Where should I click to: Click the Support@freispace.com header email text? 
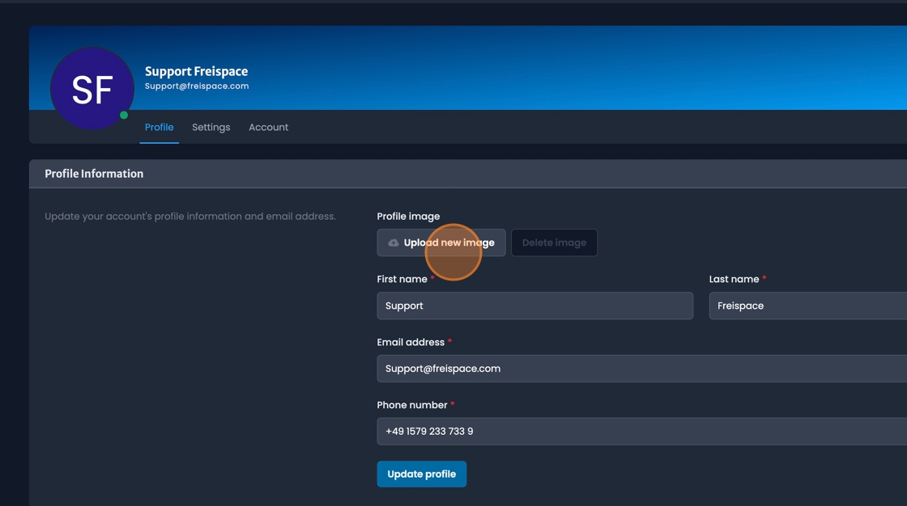[x=197, y=85]
